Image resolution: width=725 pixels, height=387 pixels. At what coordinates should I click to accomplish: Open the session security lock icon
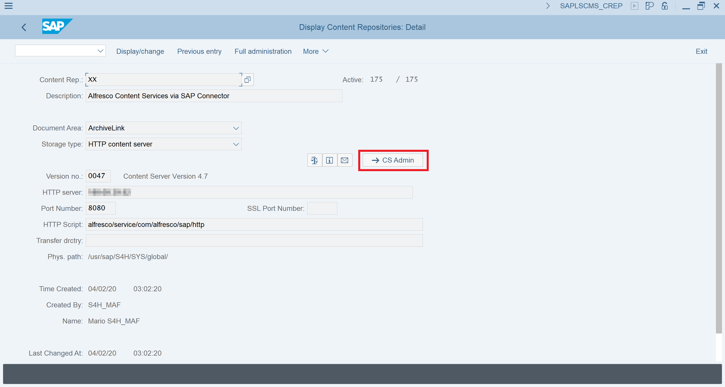click(x=665, y=6)
